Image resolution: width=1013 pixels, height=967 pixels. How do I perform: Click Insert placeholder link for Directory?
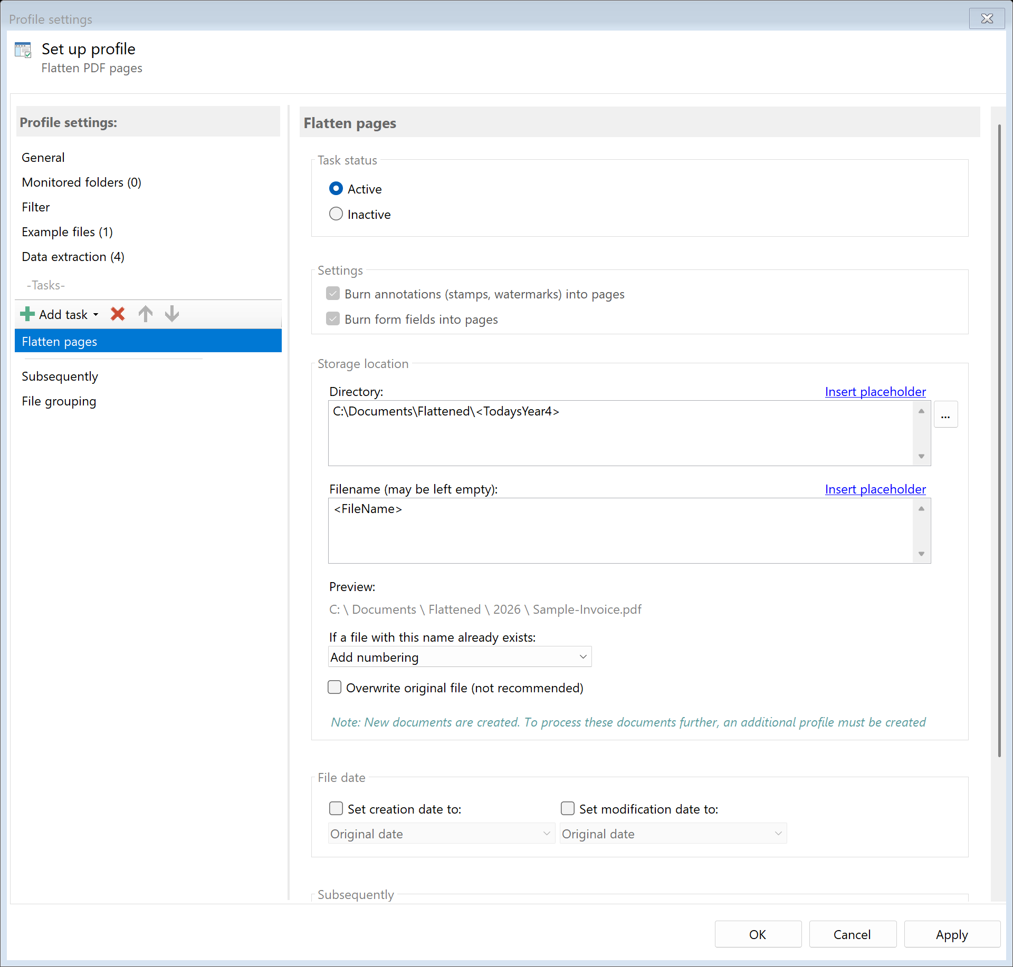coord(875,392)
